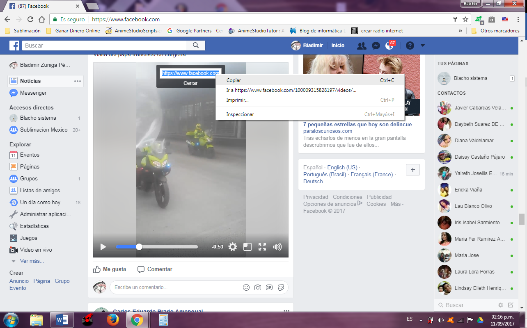View the 87 notifications globe icon
Viewport: 527px width, 328px height.
(390, 46)
